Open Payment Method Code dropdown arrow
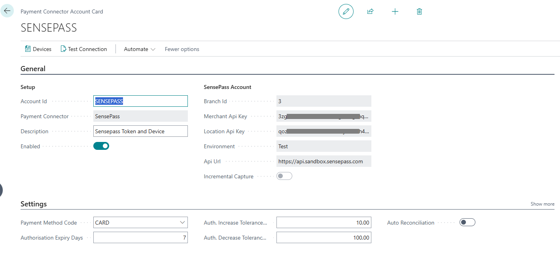The image size is (560, 274). click(182, 223)
